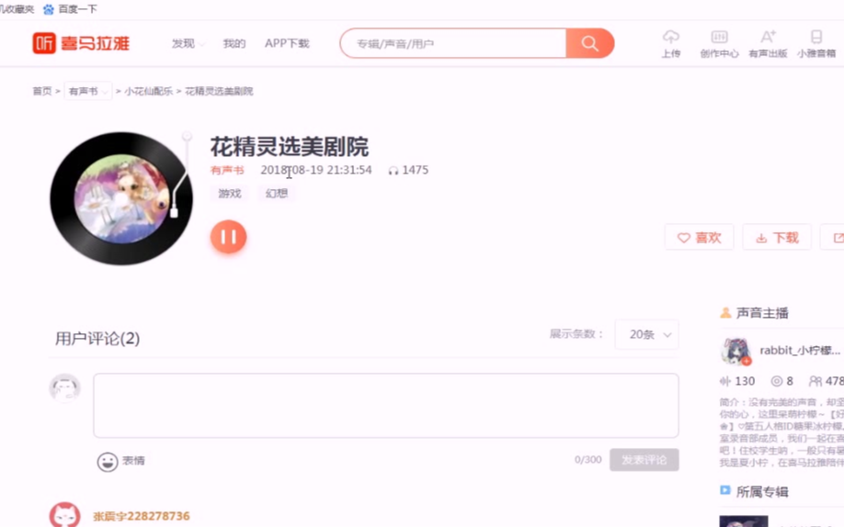844x527 pixels.
Task: Pause the playing track
Action: [x=228, y=237]
